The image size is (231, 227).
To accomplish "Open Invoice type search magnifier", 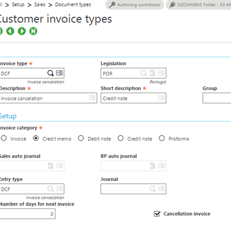I will click(50, 73).
